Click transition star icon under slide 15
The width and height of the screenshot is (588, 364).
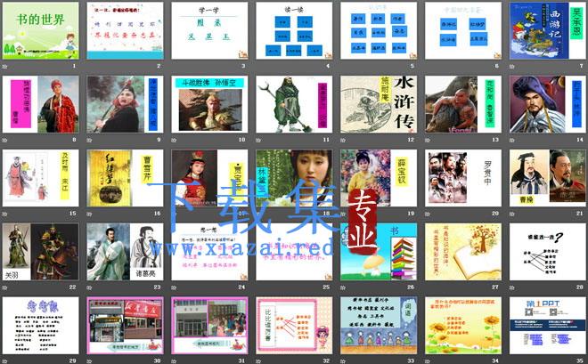click(x=4, y=214)
